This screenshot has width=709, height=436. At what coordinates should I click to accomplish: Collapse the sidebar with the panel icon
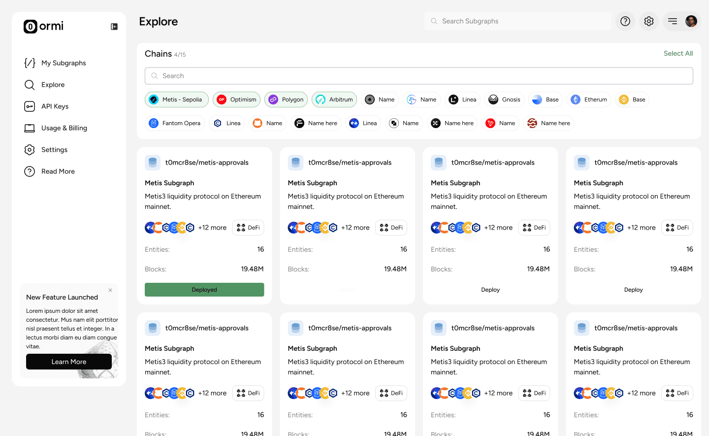pos(114,27)
